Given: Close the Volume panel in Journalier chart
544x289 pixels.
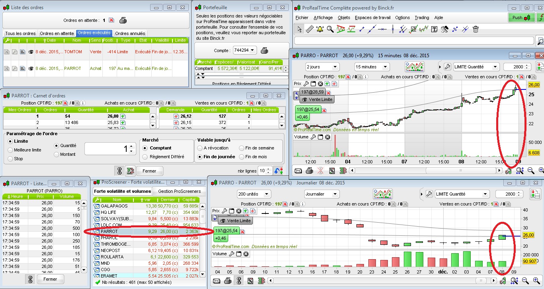Looking at the screenshot, I should pyautogui.click(x=246, y=254).
